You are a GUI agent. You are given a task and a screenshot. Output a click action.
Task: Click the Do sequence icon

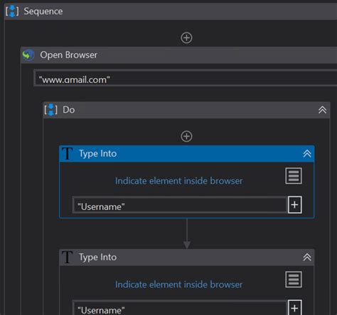coord(50,110)
